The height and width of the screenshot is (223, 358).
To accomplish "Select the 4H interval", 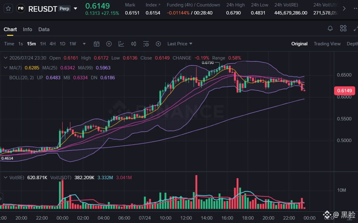I will (52, 44).
